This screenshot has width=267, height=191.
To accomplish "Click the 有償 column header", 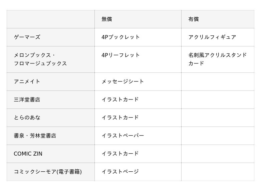I will click(194, 19).
